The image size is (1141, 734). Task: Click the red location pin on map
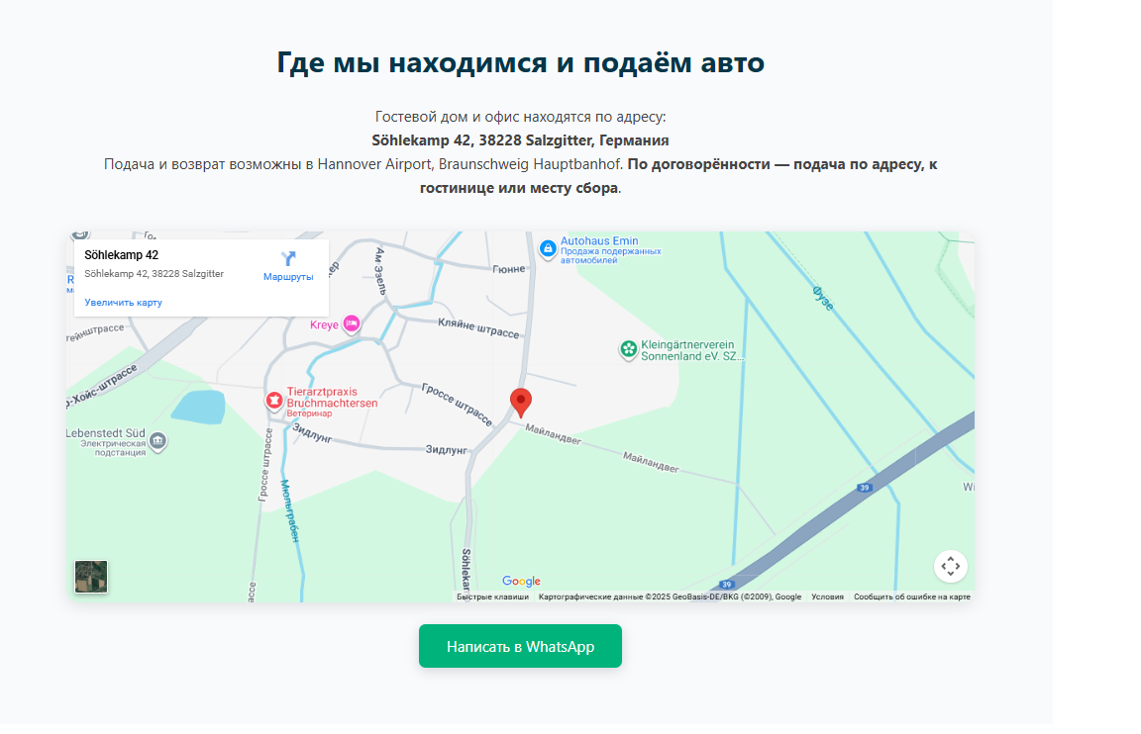521,402
